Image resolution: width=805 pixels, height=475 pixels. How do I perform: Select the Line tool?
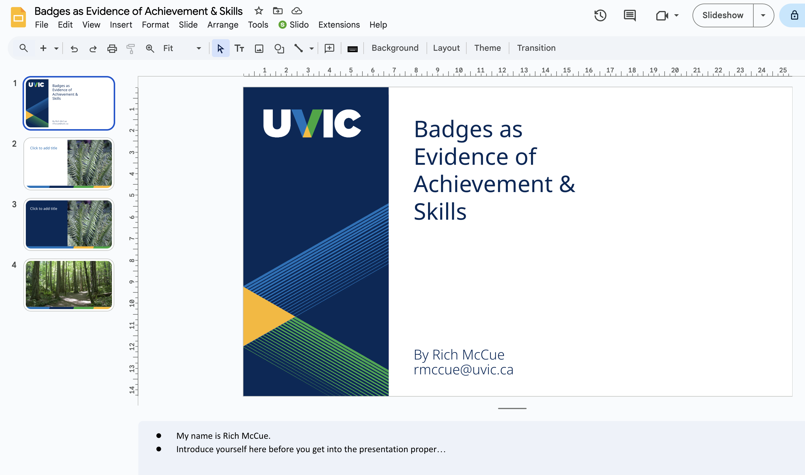298,48
